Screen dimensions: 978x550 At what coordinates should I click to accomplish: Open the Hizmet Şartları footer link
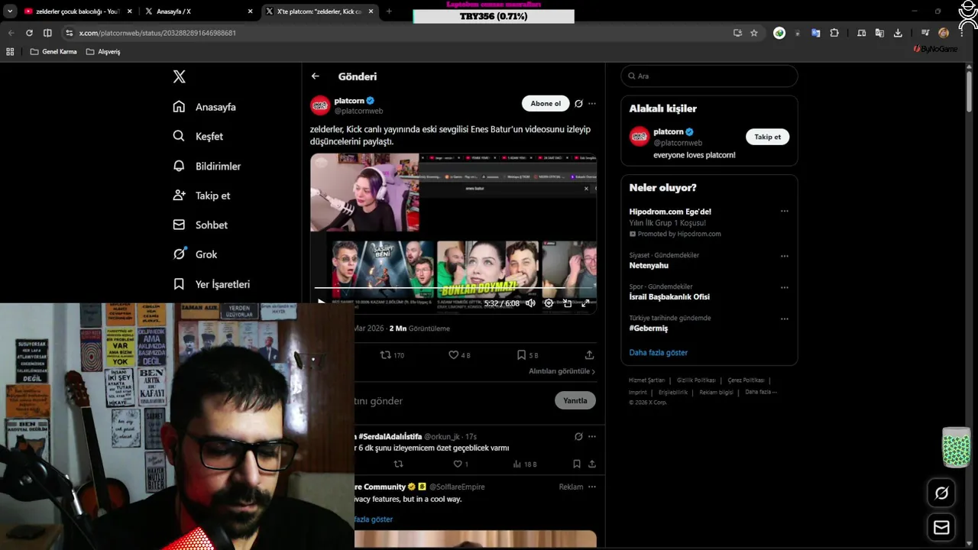tap(646, 380)
